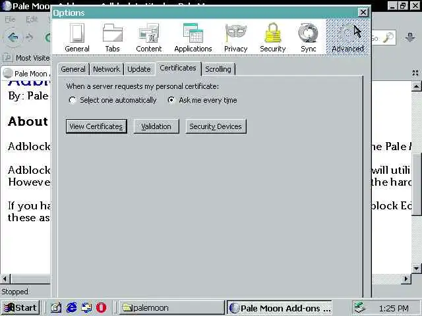The height and width of the screenshot is (316, 422).
Task: Click the browser Forward arrow button
Action: click(x=29, y=38)
